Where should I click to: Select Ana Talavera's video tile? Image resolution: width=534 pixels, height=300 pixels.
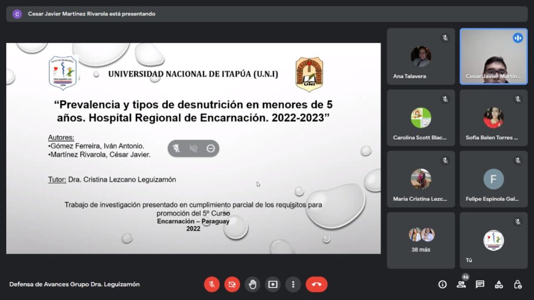click(421, 56)
